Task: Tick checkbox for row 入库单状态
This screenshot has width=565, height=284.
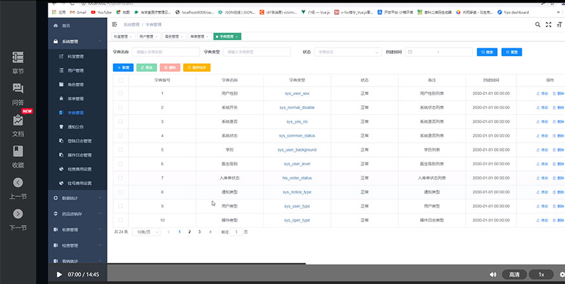Action: pos(120,177)
